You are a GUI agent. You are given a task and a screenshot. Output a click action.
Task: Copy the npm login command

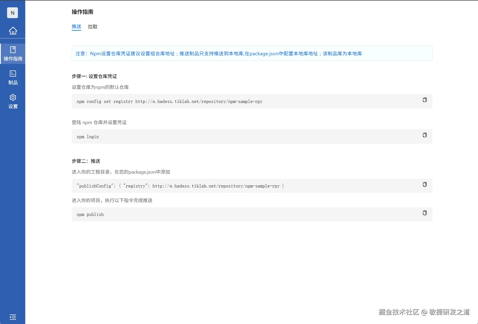click(424, 135)
